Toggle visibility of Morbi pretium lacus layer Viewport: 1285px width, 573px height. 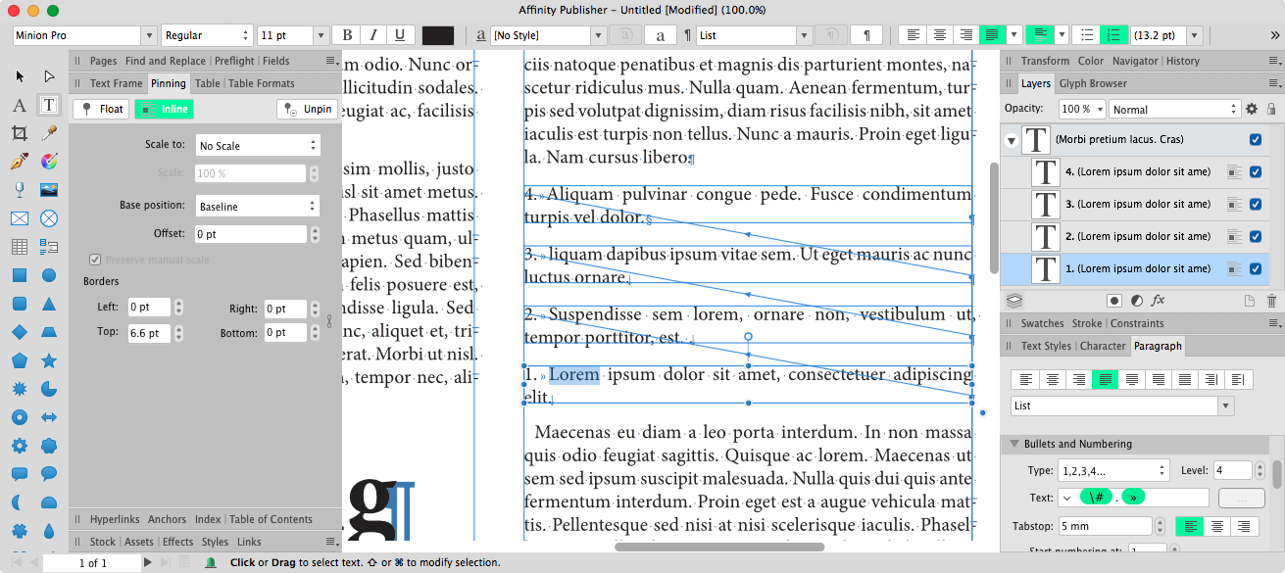tap(1256, 139)
